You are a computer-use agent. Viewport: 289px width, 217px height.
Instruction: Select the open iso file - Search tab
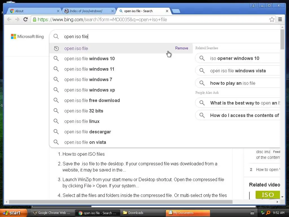point(143,11)
